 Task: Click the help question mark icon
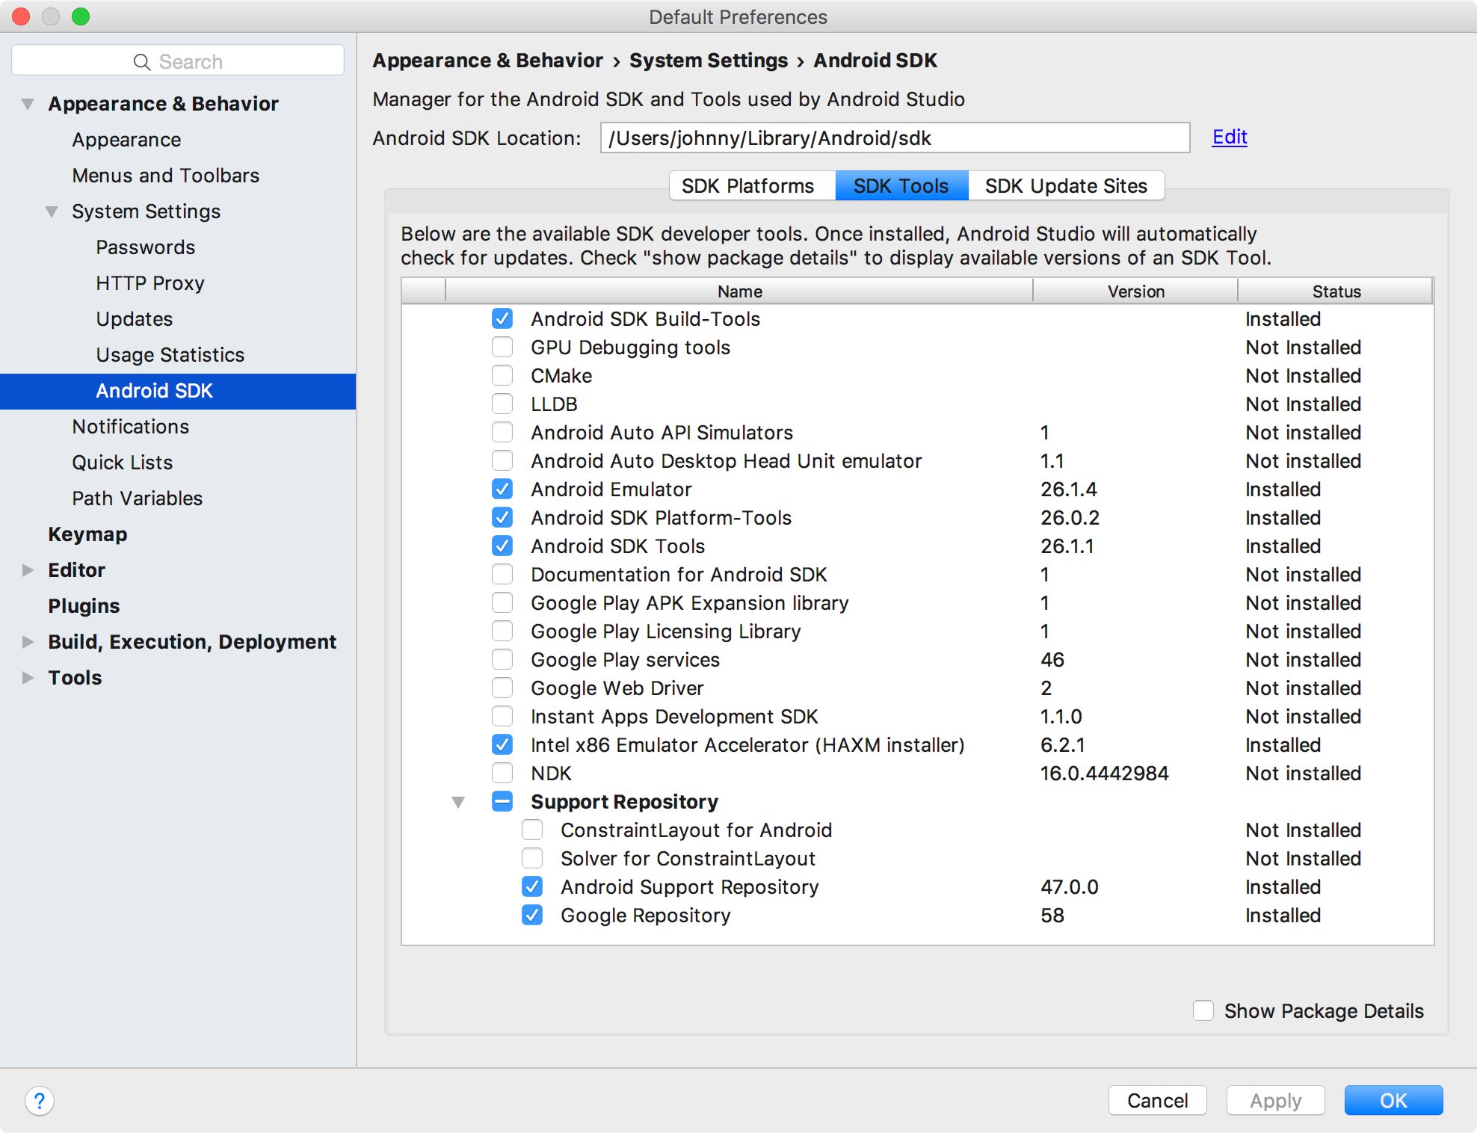coord(40,1101)
